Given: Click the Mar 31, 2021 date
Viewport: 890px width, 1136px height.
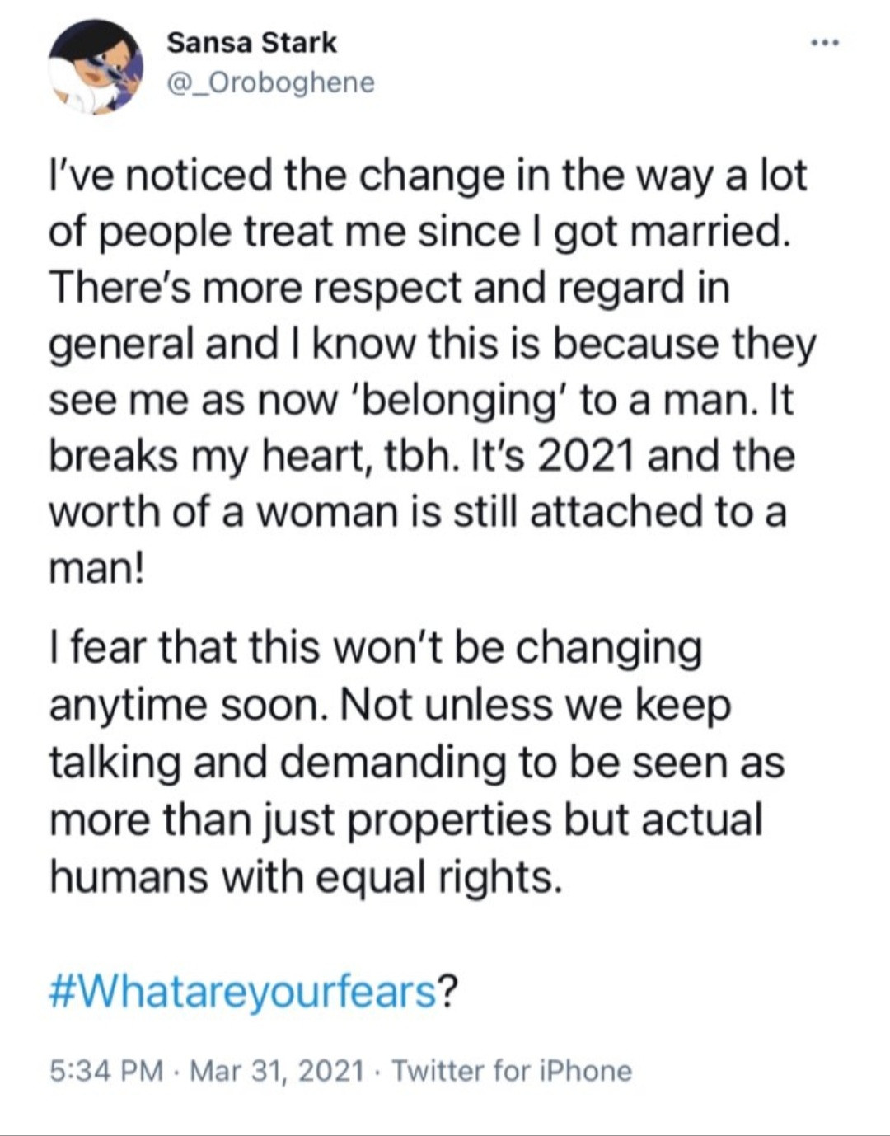Looking at the screenshot, I should 277,1071.
